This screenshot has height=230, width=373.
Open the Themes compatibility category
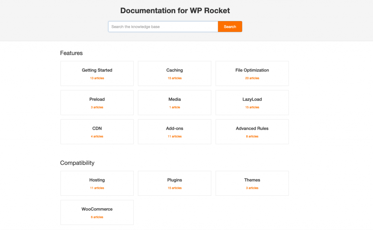pyautogui.click(x=252, y=180)
